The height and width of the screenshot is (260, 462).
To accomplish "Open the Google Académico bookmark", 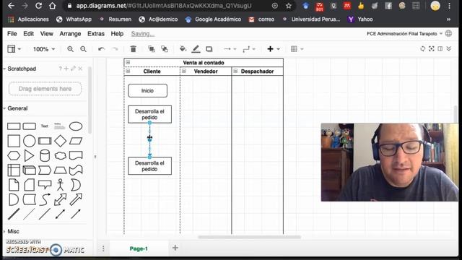I will 213,19.
